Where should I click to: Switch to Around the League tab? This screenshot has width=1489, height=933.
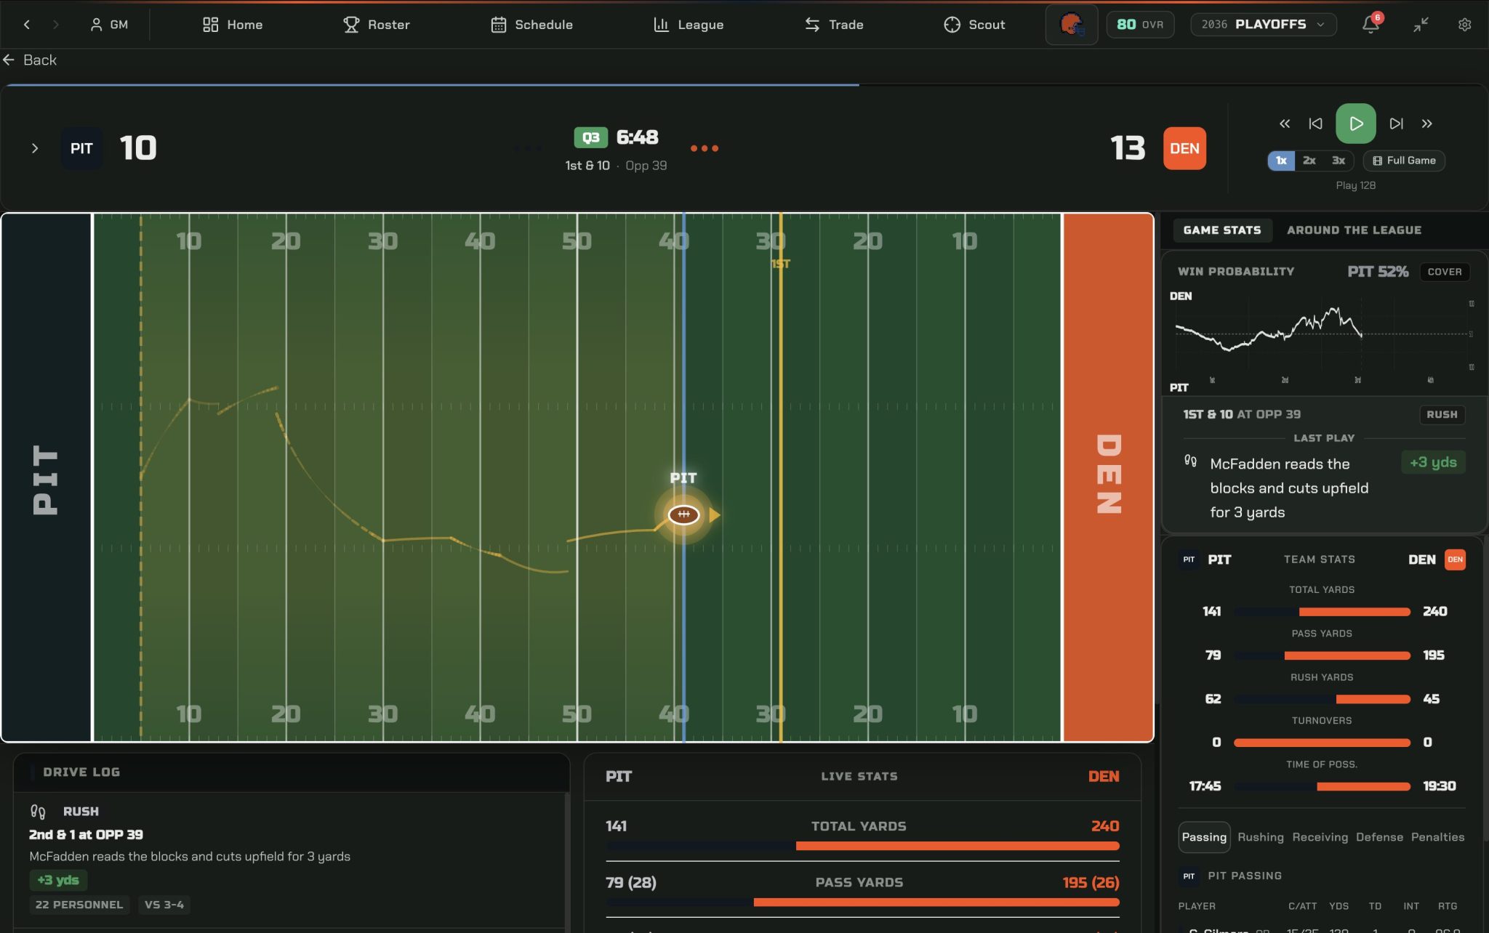pyautogui.click(x=1354, y=230)
